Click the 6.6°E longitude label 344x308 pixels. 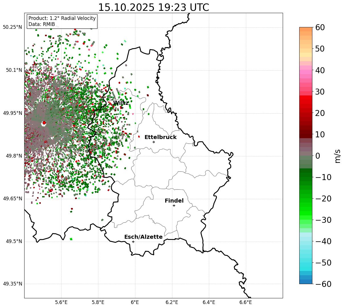click(246, 303)
